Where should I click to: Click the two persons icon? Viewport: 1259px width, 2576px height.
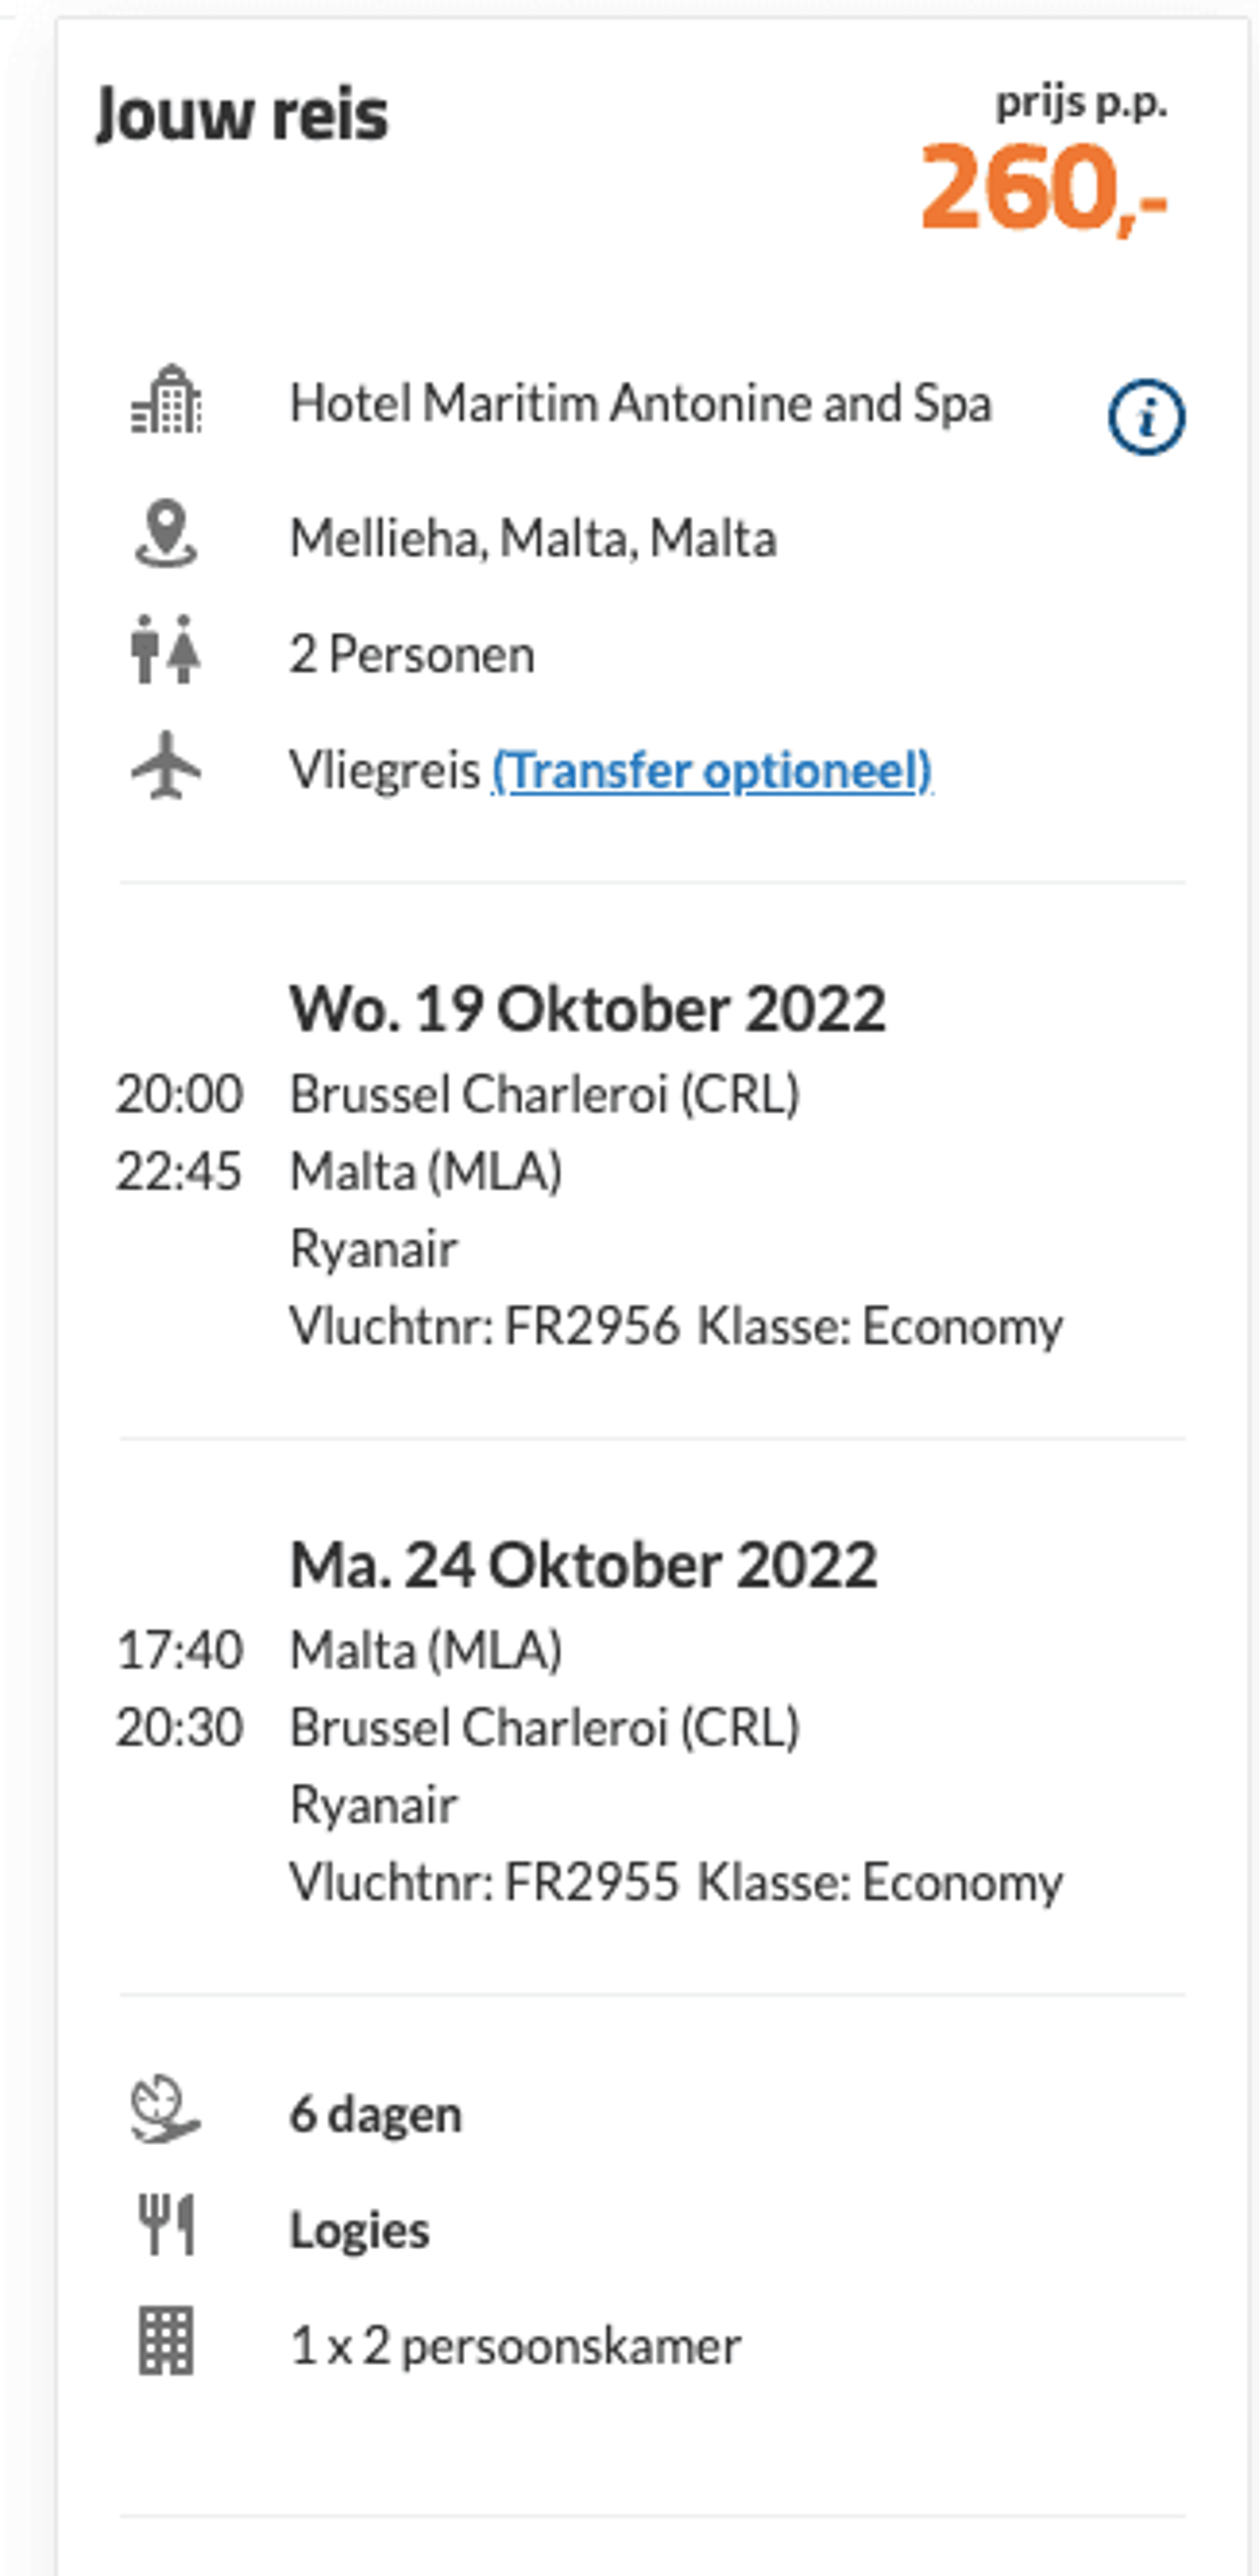[166, 650]
